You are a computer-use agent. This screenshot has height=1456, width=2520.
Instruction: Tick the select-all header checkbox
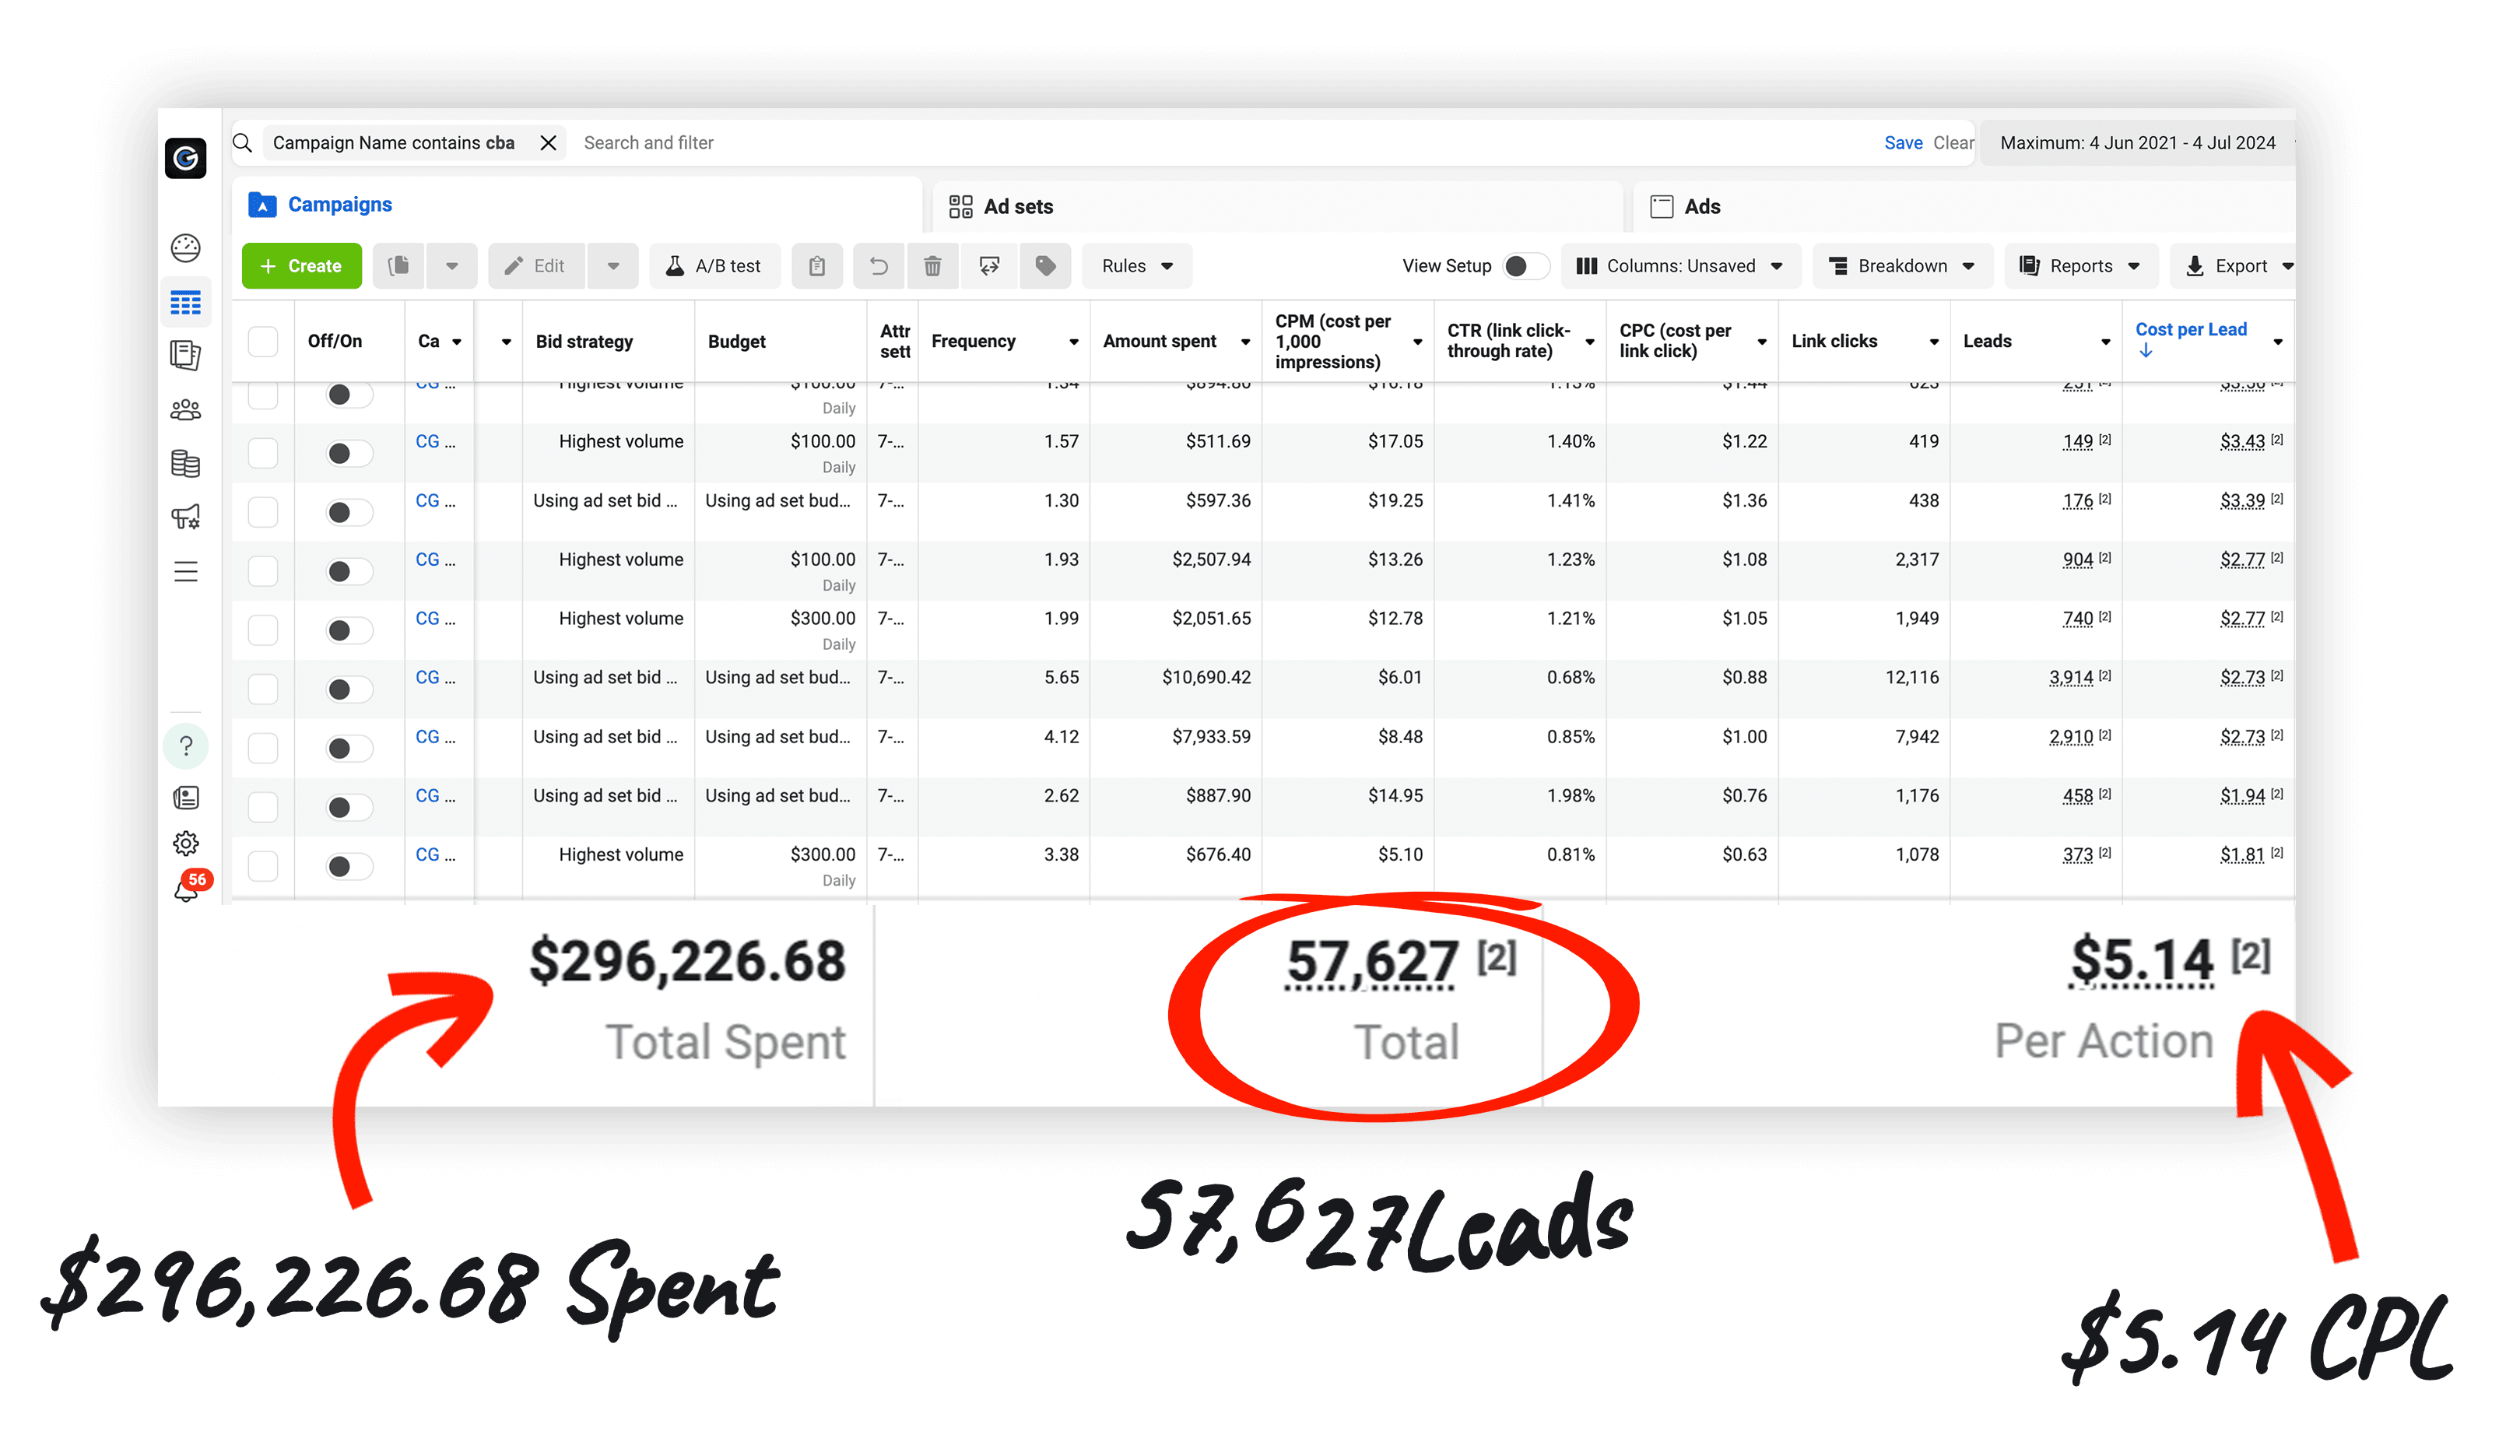[263, 342]
